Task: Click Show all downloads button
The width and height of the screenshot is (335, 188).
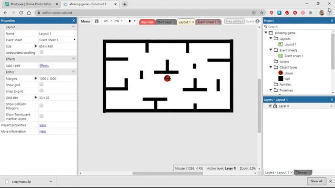Action: [x=316, y=181]
